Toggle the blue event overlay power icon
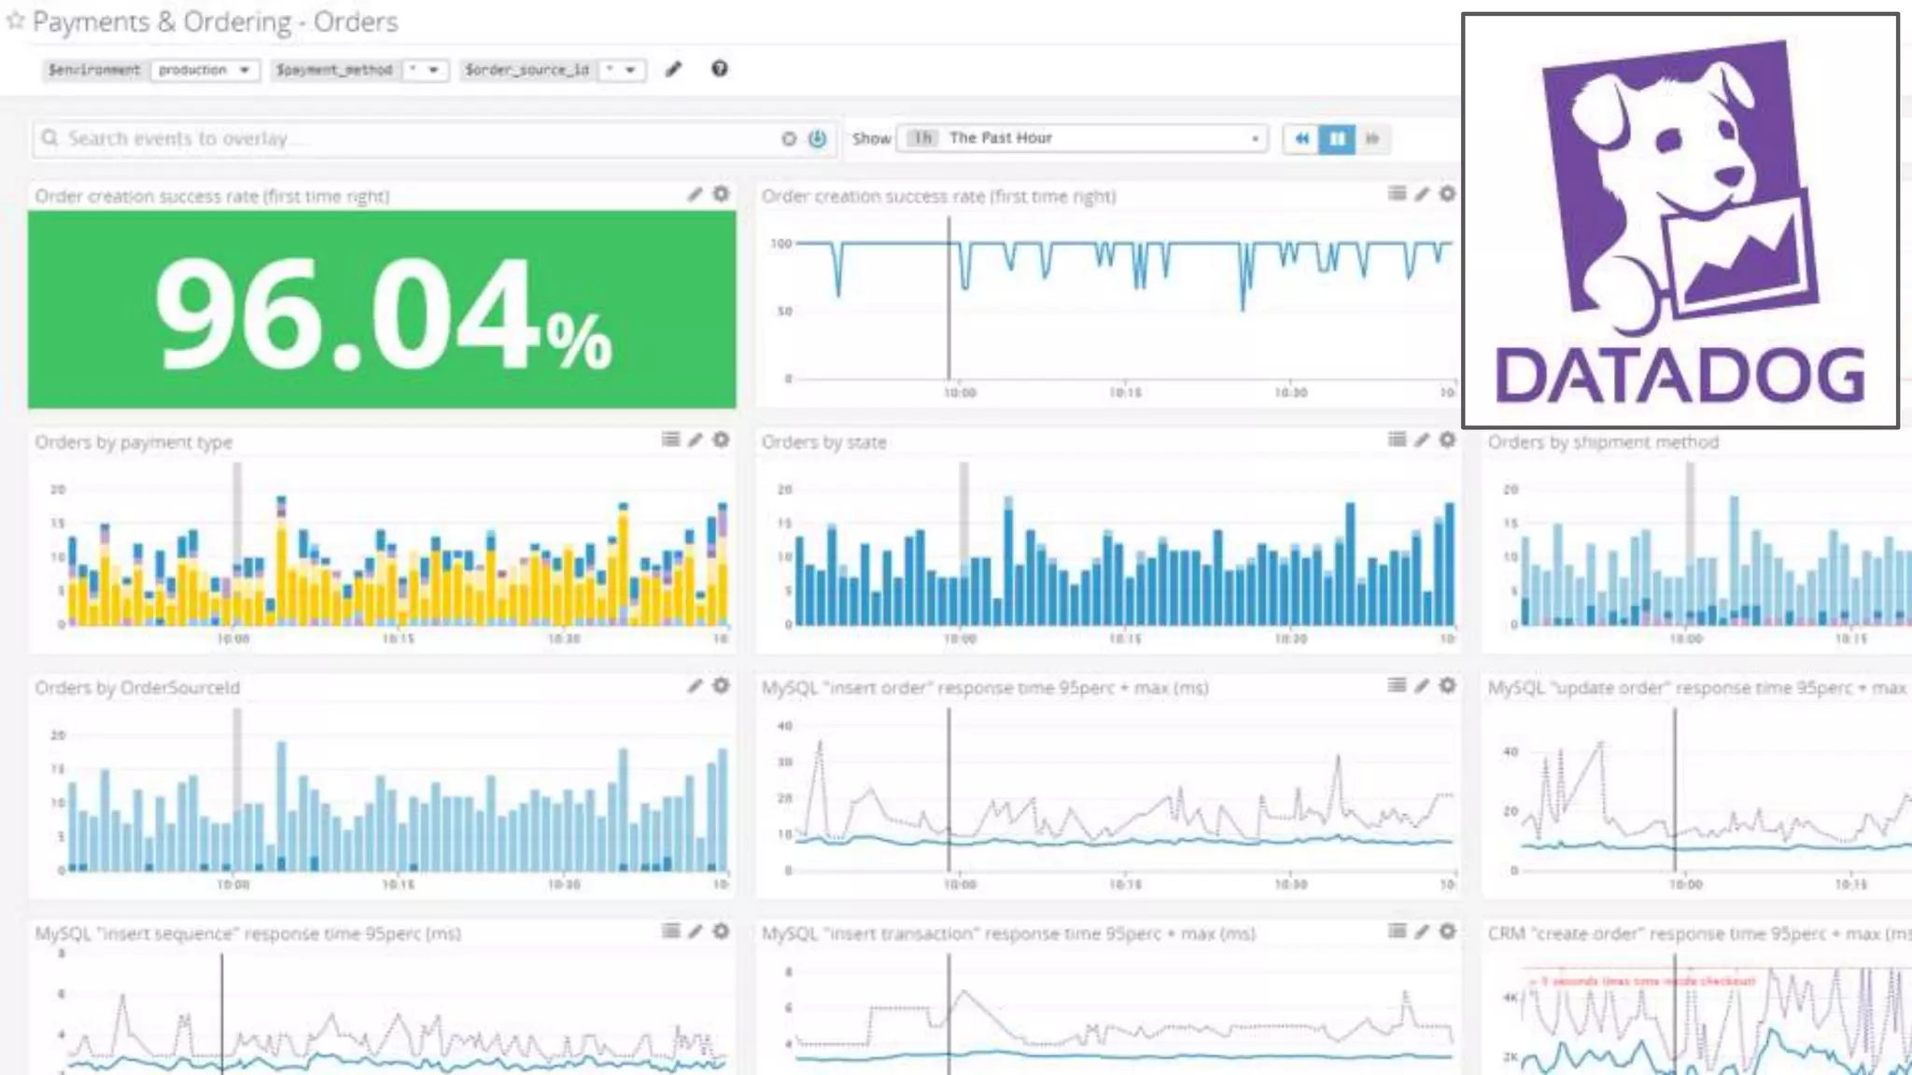The height and width of the screenshot is (1075, 1912). click(x=817, y=139)
